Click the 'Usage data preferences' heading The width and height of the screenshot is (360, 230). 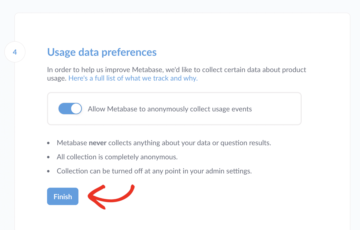click(102, 52)
